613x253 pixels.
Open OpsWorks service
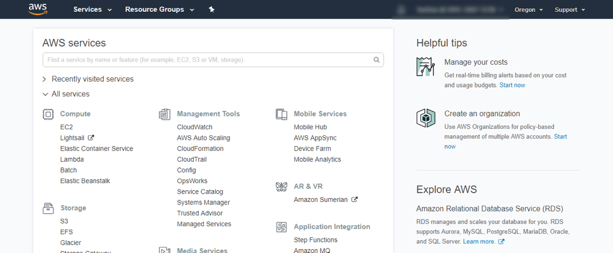(192, 181)
